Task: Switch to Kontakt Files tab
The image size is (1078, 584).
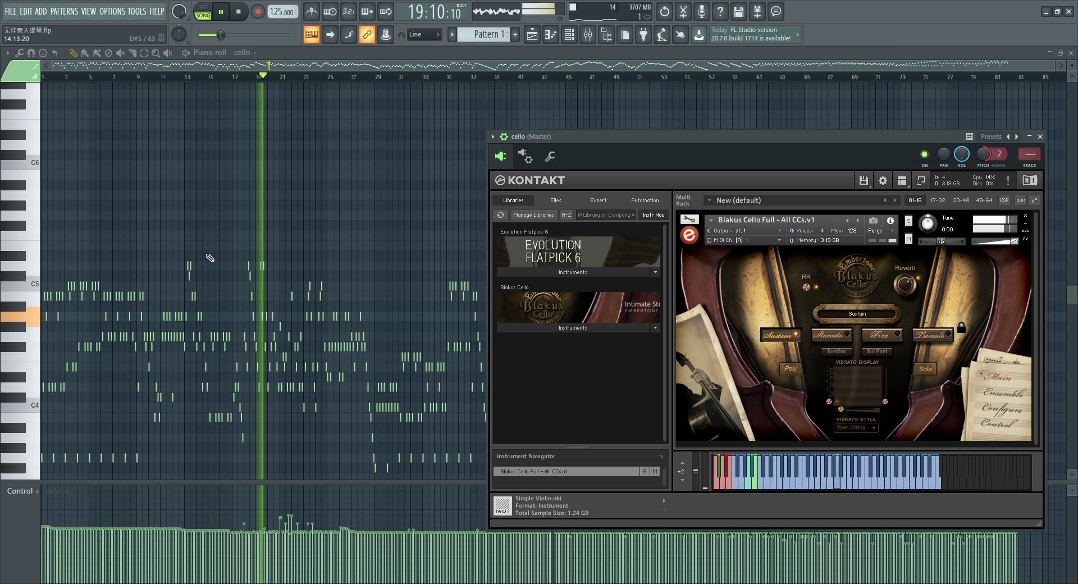Action: (x=555, y=200)
